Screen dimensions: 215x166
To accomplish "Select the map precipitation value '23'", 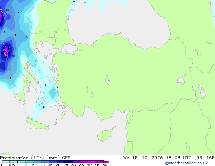I will pyautogui.click(x=2, y=53).
